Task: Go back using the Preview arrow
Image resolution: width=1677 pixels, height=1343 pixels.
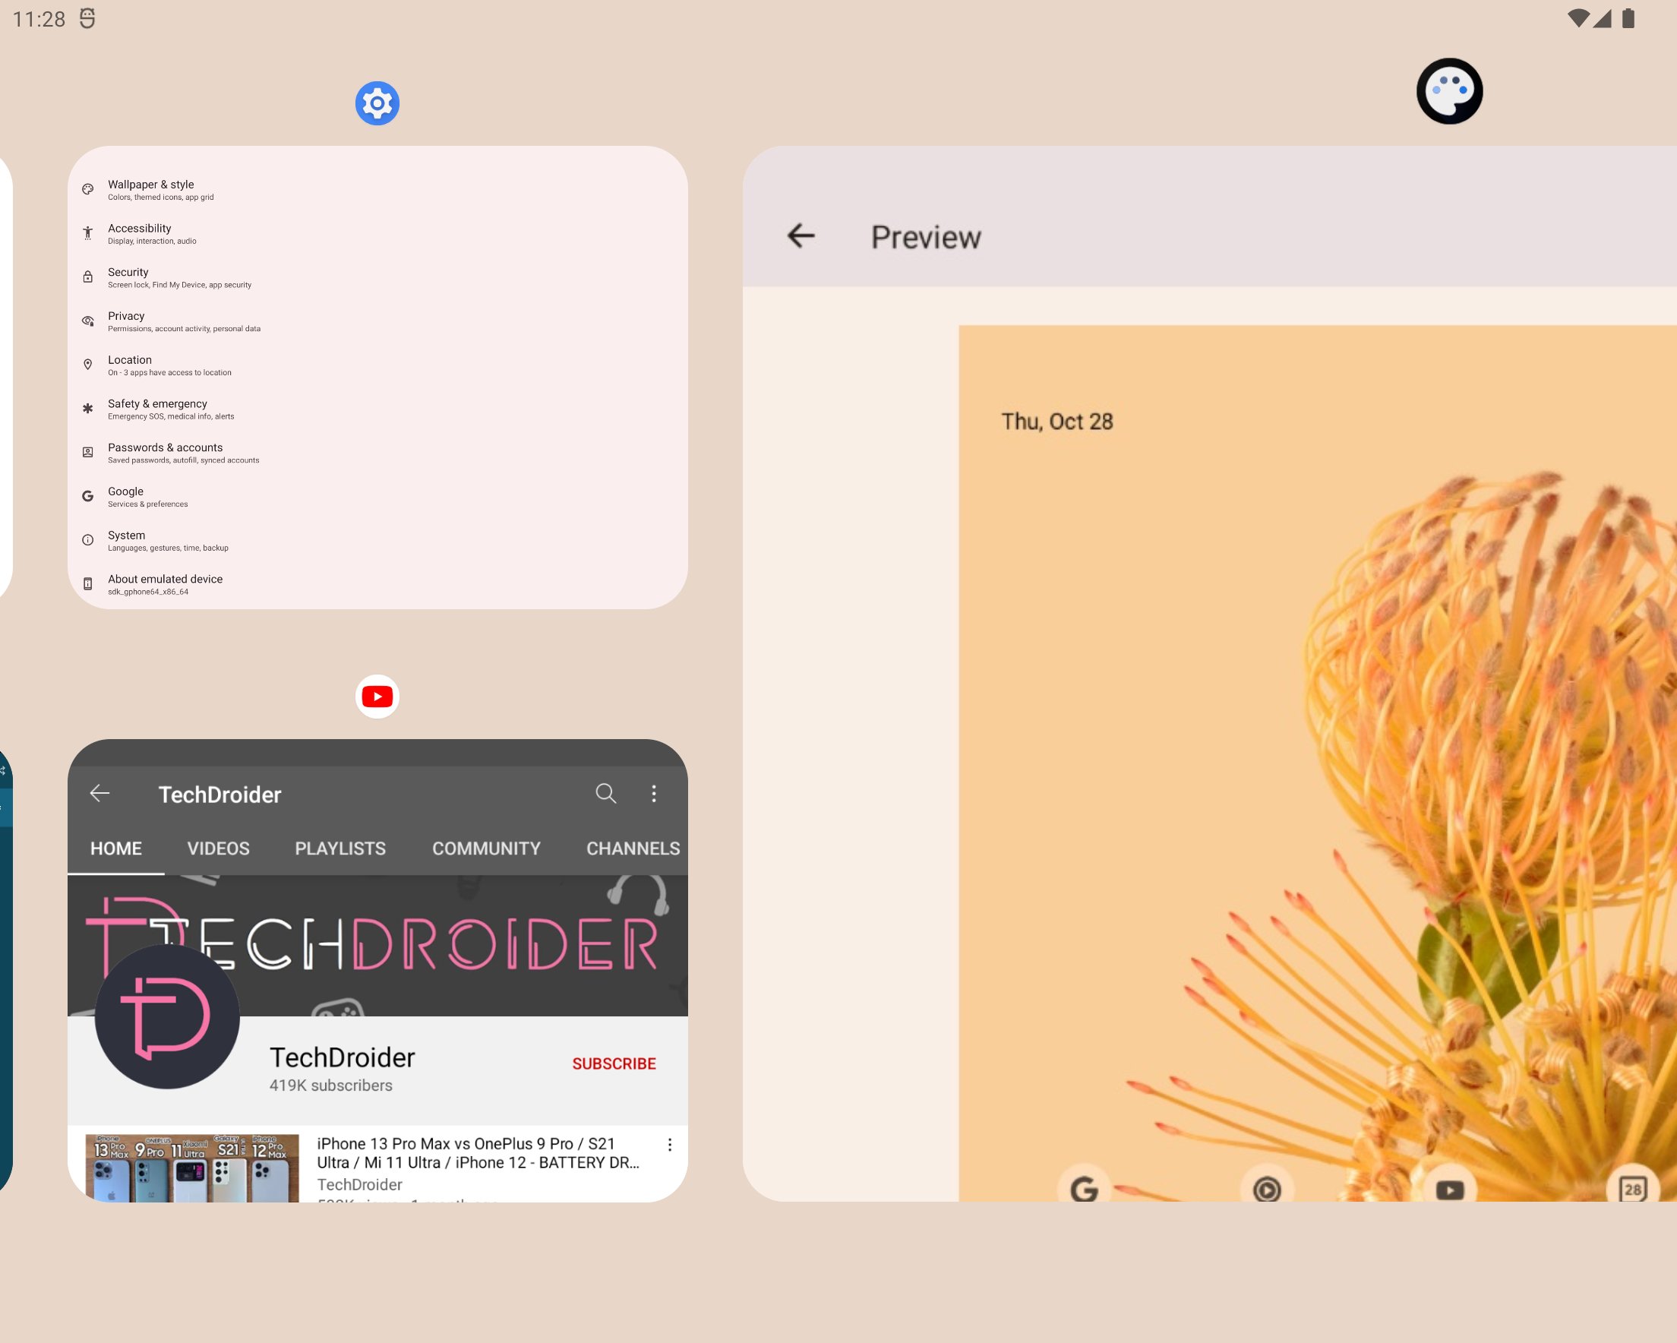Action: point(801,235)
